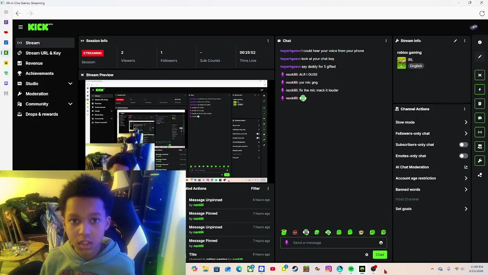The image size is (488, 275).
Task: Open Set goals options arrow
Action: click(466, 209)
